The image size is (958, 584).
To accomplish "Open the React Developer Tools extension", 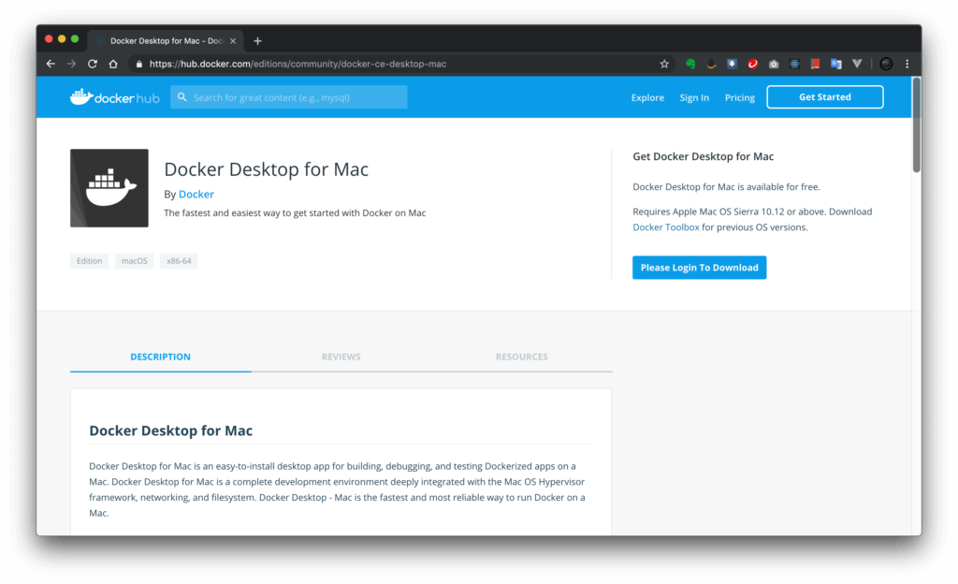I will pos(794,64).
